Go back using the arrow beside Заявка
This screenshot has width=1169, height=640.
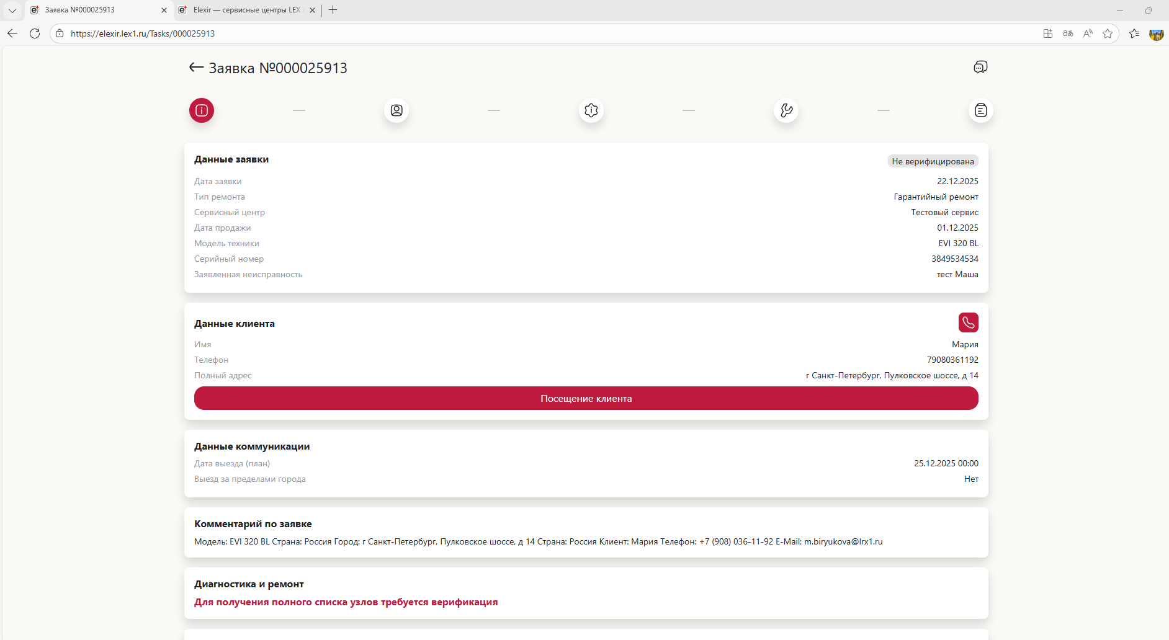pos(196,68)
